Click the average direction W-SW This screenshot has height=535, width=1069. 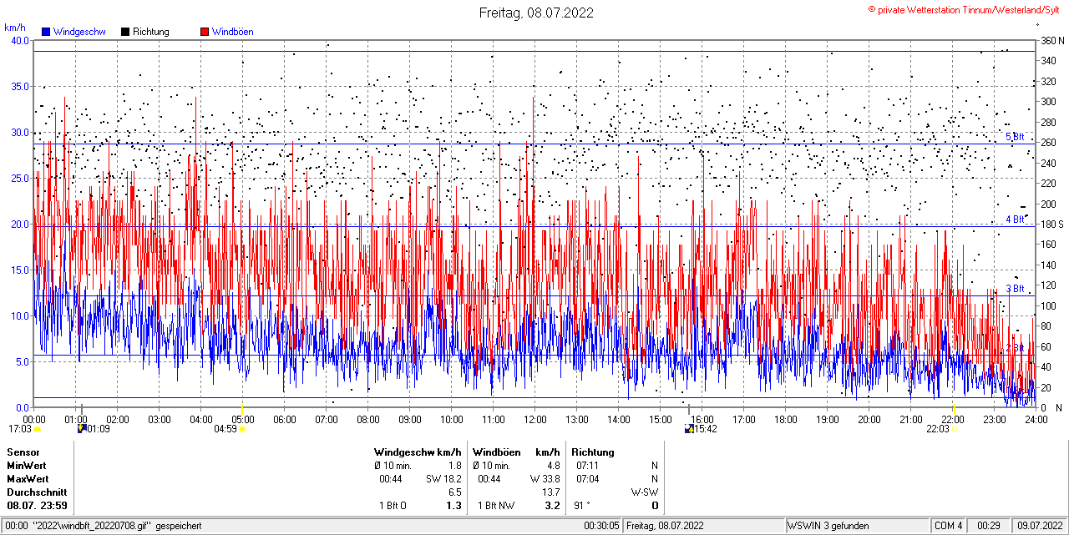point(644,492)
